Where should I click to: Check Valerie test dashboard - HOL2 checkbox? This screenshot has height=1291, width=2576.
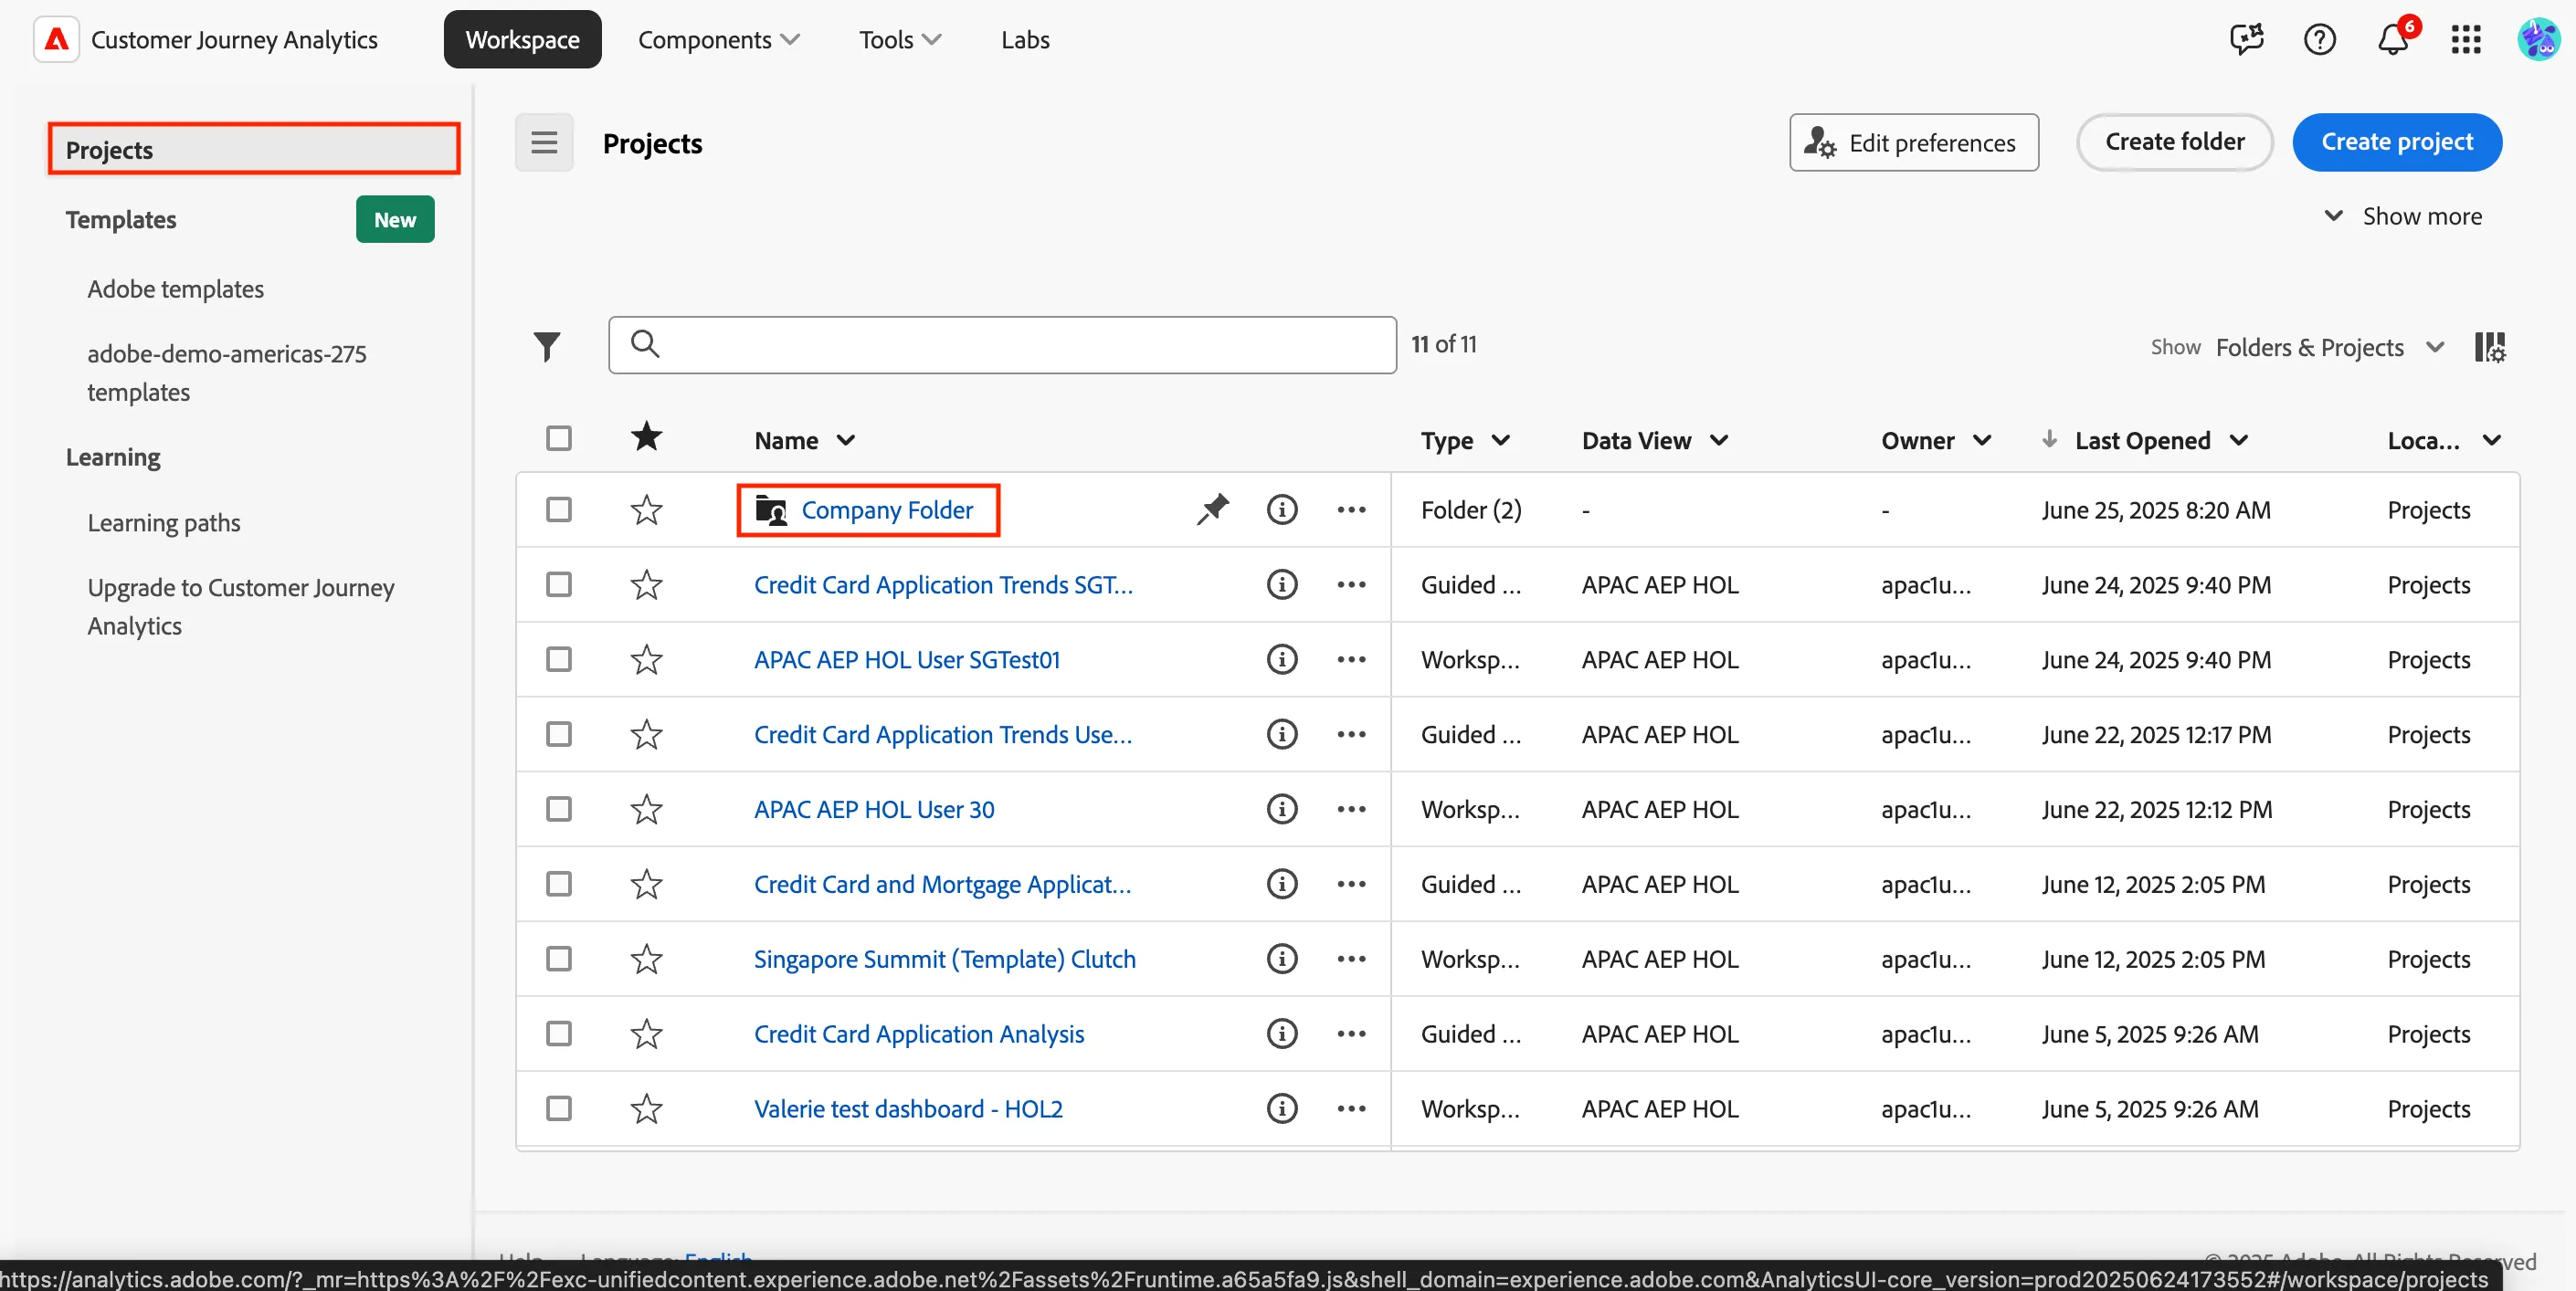pos(559,1108)
